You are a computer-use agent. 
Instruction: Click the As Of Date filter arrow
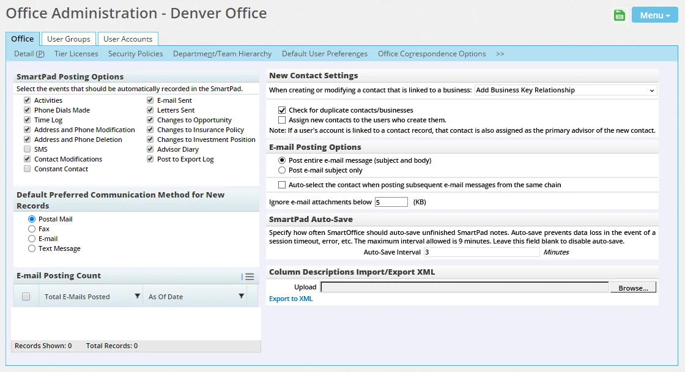[x=241, y=297]
